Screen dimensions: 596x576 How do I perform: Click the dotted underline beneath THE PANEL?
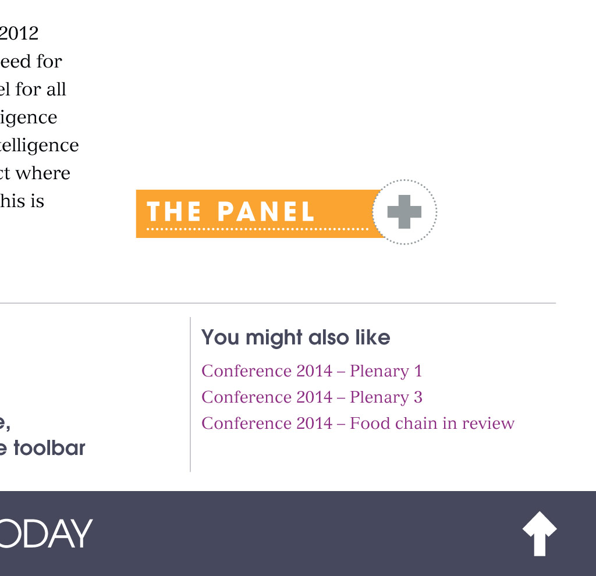256,230
